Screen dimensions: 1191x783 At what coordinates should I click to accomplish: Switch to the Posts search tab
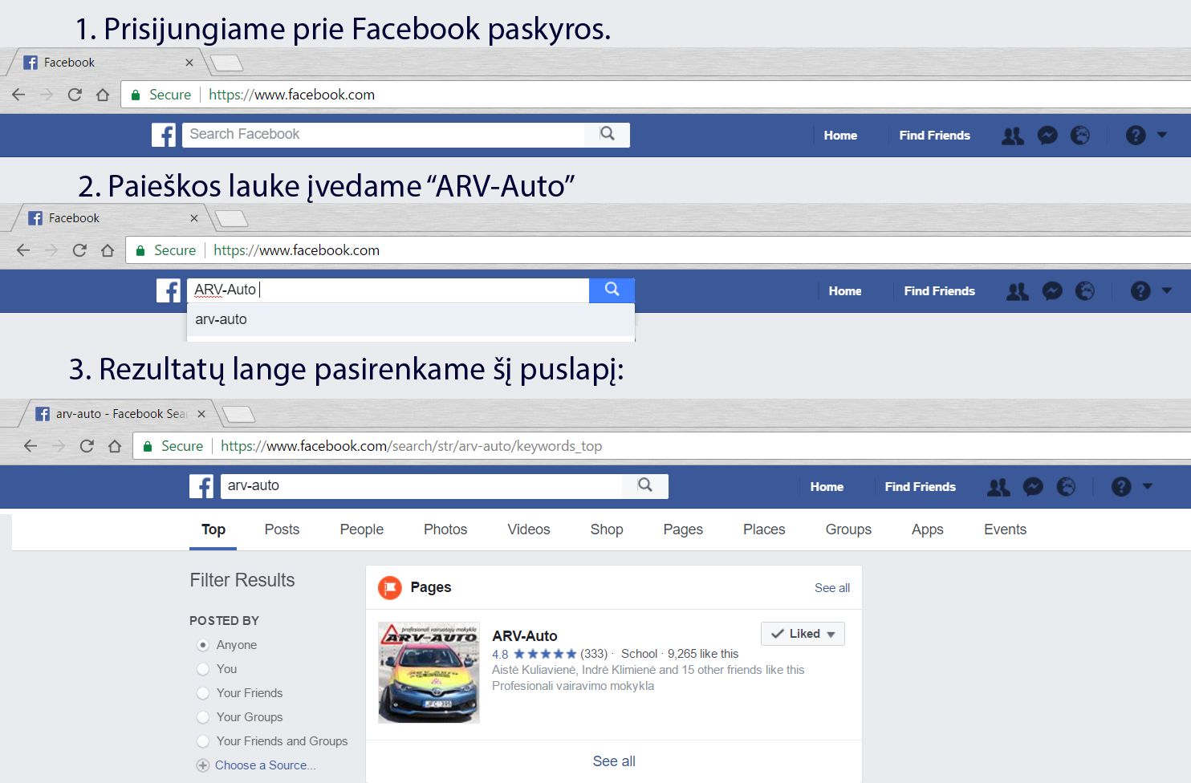282,529
